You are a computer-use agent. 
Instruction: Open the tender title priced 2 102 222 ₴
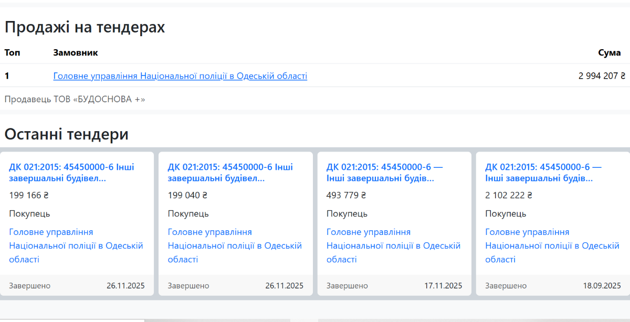[x=543, y=173]
